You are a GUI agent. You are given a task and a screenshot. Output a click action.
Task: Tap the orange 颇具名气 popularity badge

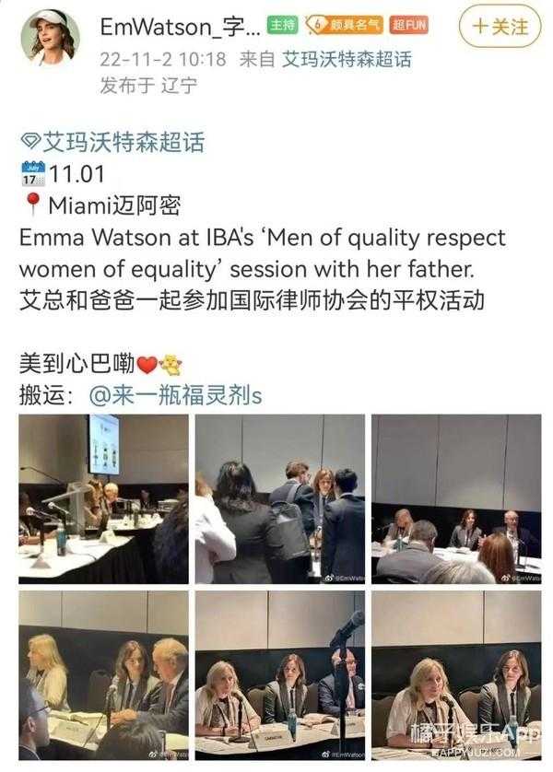point(344,25)
